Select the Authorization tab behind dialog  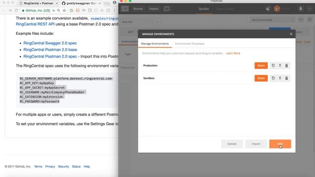(129, 41)
